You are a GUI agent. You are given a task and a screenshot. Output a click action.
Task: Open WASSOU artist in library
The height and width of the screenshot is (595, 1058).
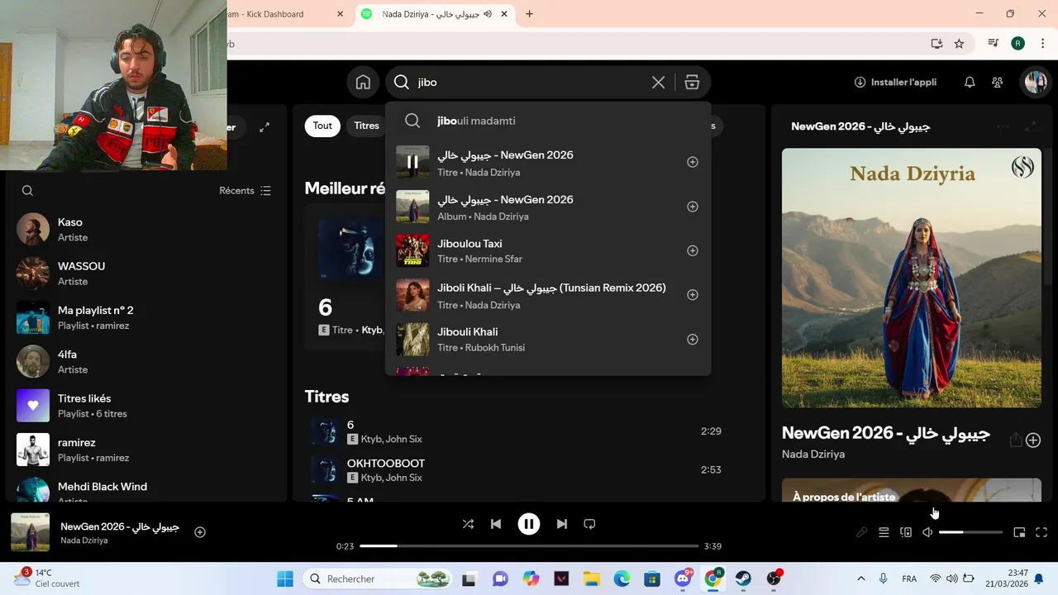145,274
